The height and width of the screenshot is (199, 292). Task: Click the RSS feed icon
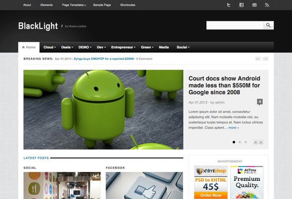[x=267, y=5]
